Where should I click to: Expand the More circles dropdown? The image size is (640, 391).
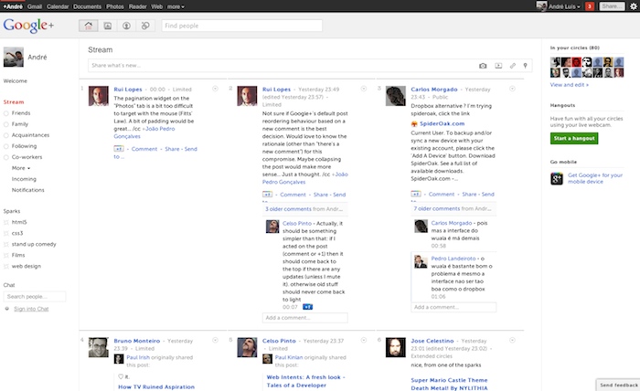click(20, 168)
